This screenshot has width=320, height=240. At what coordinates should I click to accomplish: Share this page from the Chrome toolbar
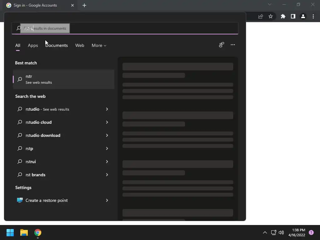pyautogui.click(x=261, y=17)
